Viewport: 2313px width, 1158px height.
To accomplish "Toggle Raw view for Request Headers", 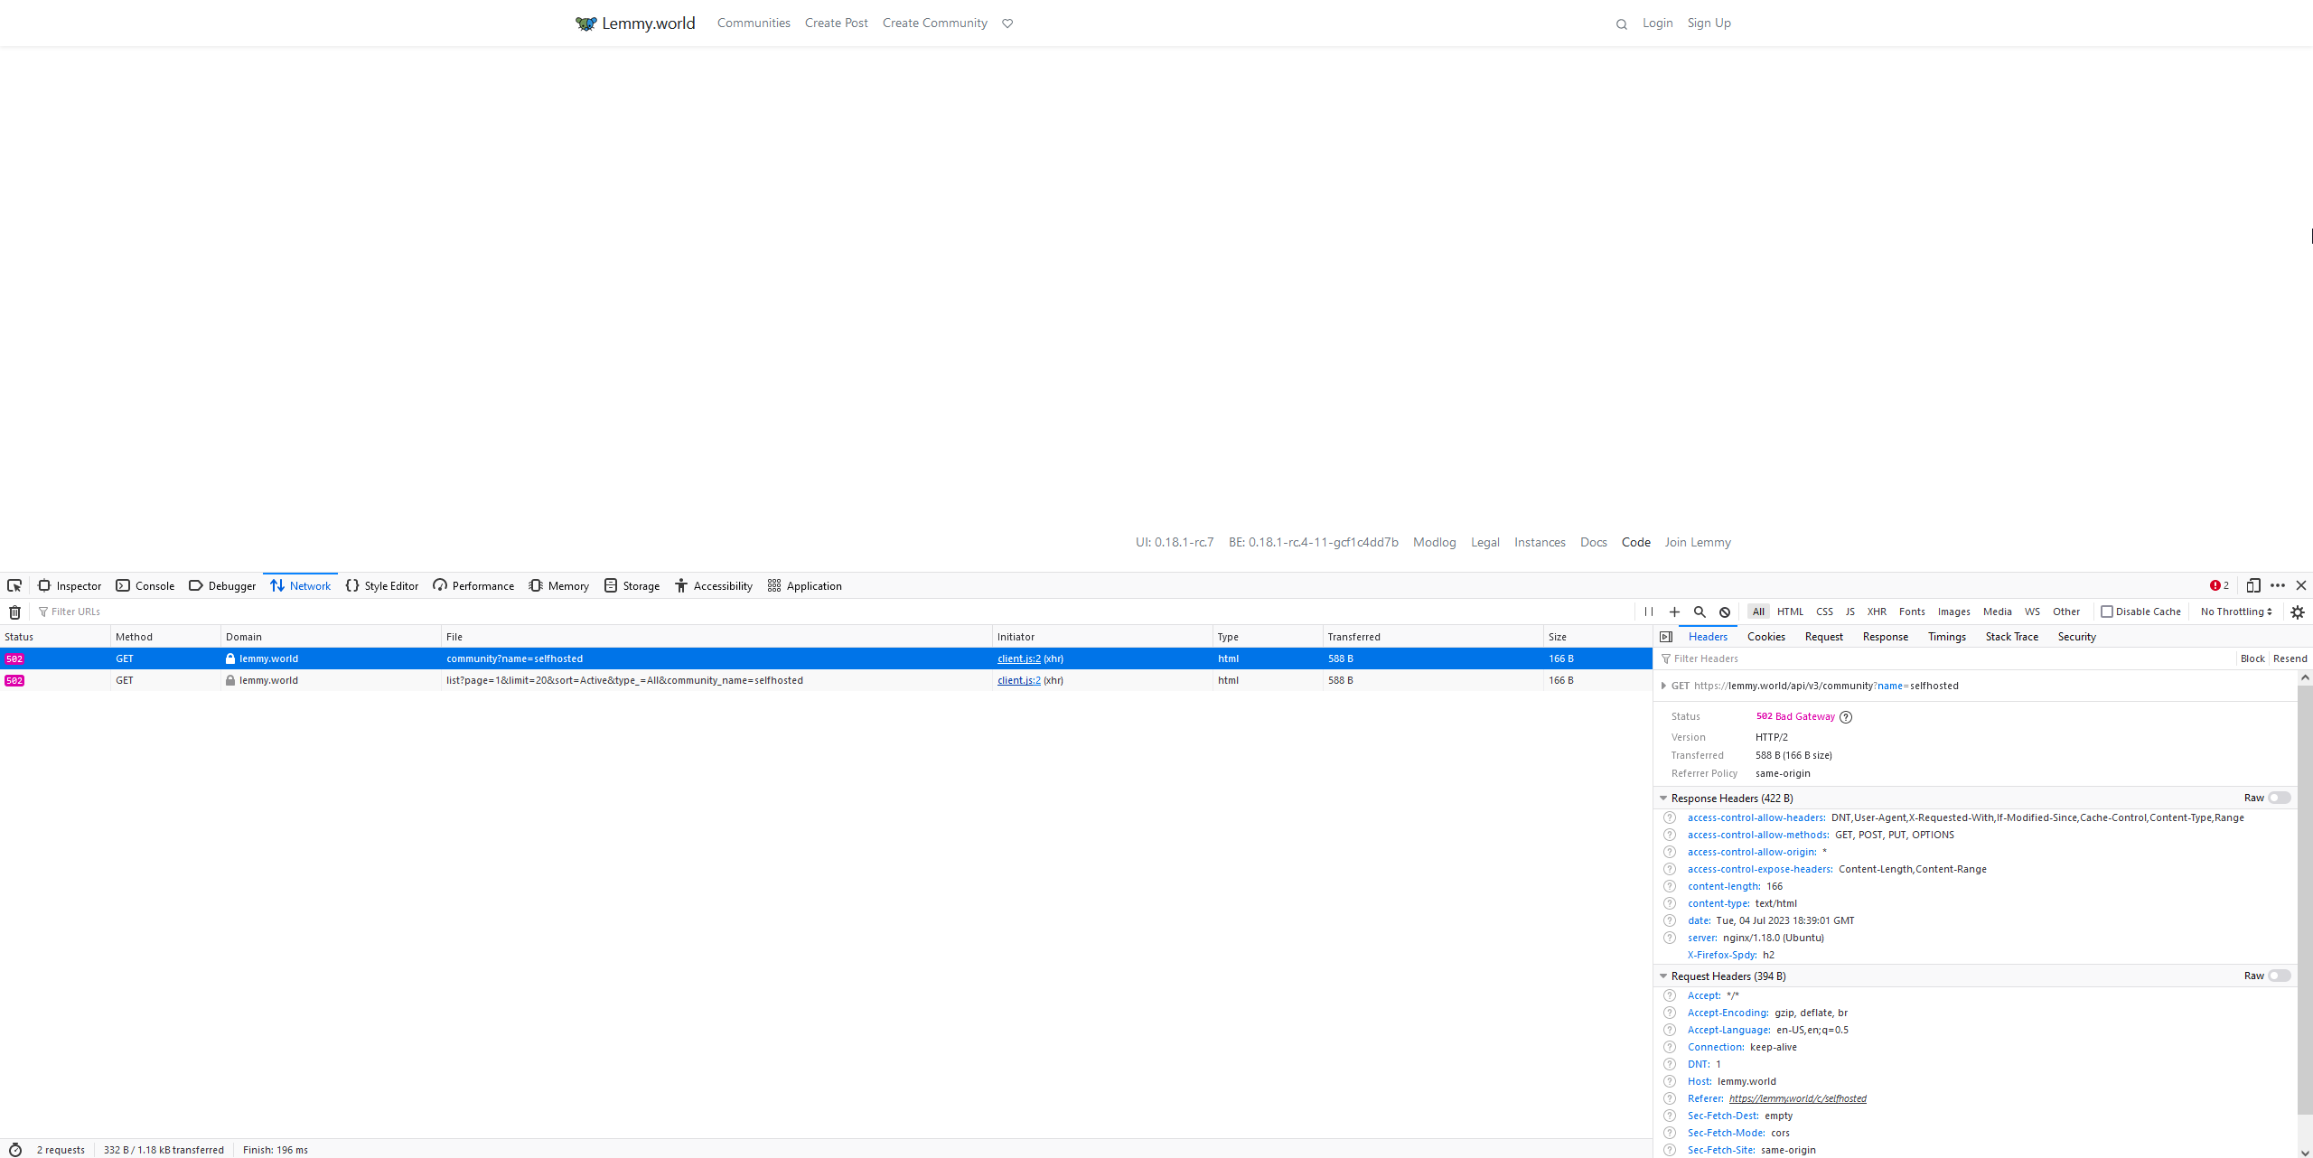I will [2280, 976].
